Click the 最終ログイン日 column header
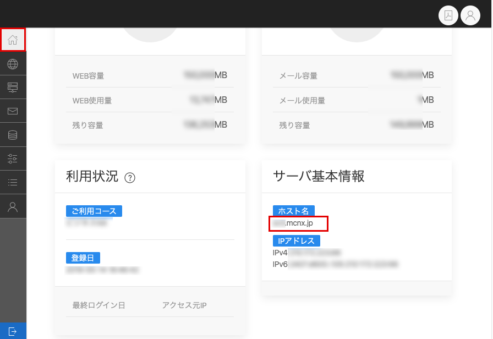The width and height of the screenshot is (493, 339). [x=98, y=305]
